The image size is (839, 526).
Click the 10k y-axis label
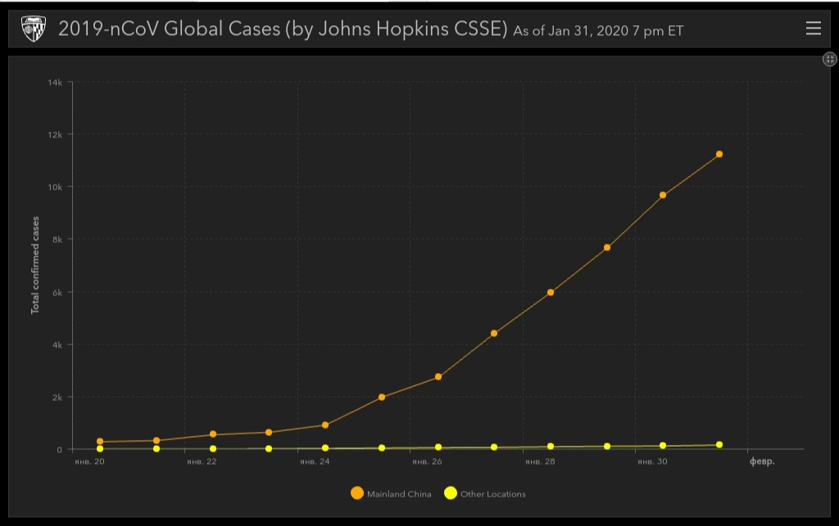pyautogui.click(x=55, y=187)
